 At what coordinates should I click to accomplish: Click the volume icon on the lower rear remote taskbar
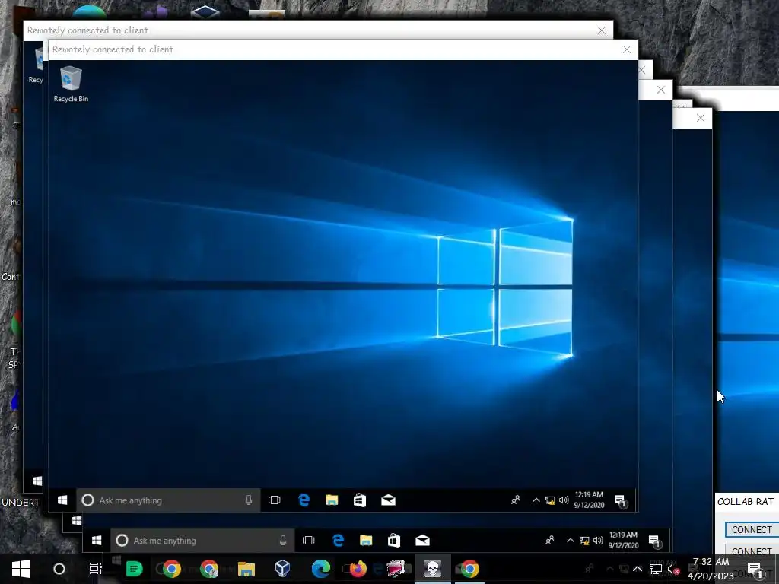(x=598, y=541)
